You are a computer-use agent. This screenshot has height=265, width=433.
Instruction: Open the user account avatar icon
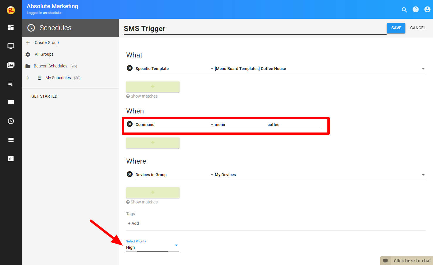point(427,9)
